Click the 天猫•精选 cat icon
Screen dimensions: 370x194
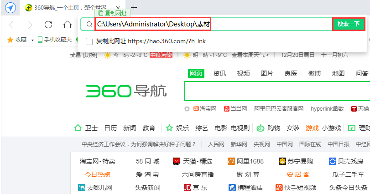coord(177,161)
